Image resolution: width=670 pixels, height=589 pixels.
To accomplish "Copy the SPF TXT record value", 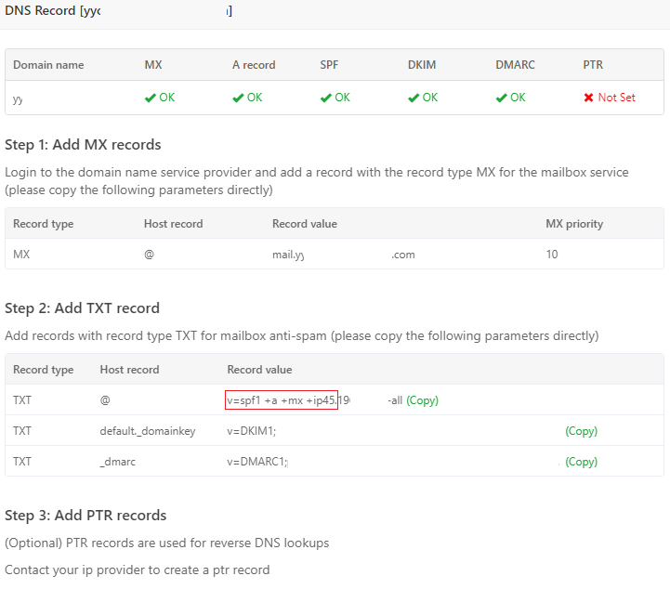I will tap(422, 400).
